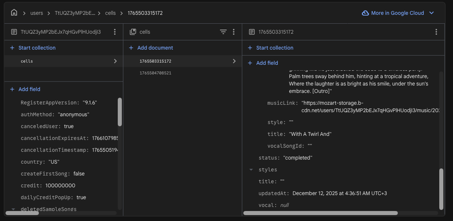This screenshot has width=453, height=221.
Task: Click the style empty field
Action: (x=280, y=122)
